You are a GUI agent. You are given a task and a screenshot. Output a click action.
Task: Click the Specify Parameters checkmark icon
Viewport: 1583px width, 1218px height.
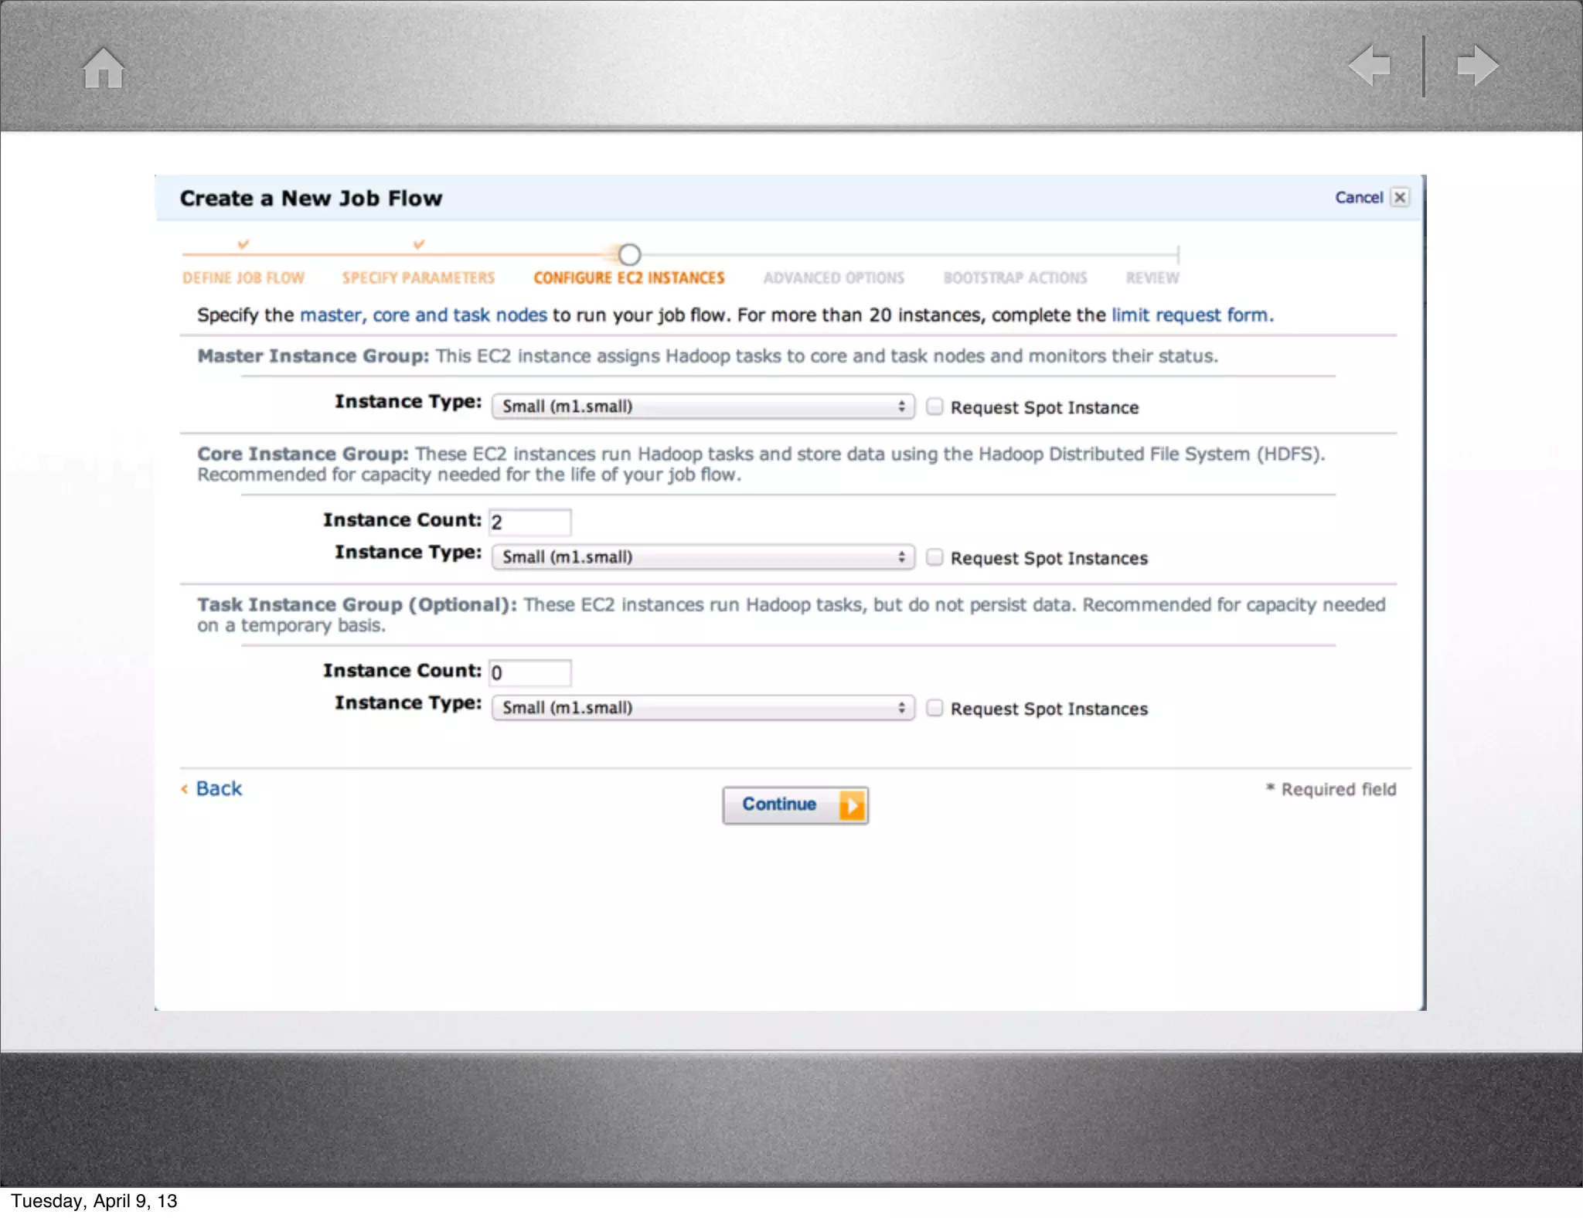418,245
